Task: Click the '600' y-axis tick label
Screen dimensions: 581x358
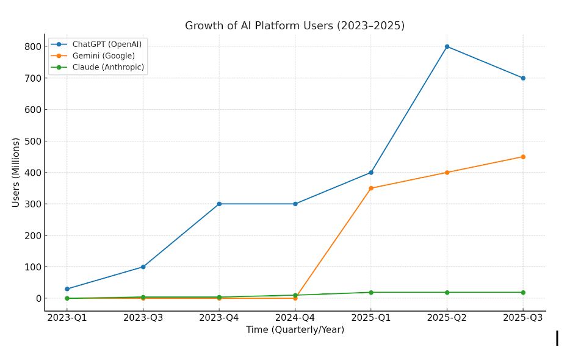Action: tap(33, 110)
